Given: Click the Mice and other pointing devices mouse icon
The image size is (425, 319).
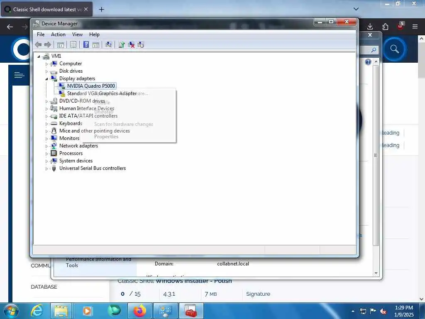Looking at the screenshot, I should tap(54, 131).
